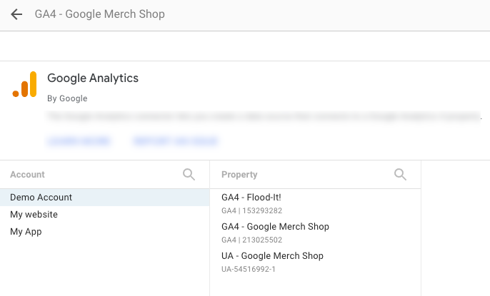Select UA - Google Merch Shop property name
The height and width of the screenshot is (296, 490).
click(272, 255)
